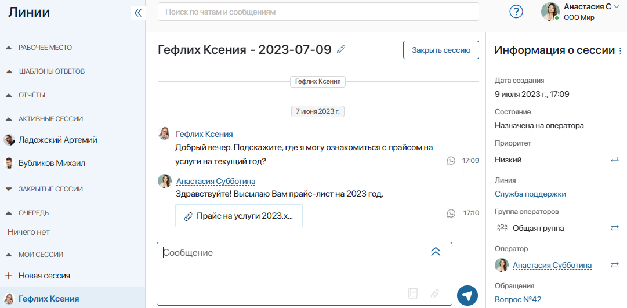Send message with paper plane button
The height and width of the screenshot is (308, 627).
click(x=467, y=296)
